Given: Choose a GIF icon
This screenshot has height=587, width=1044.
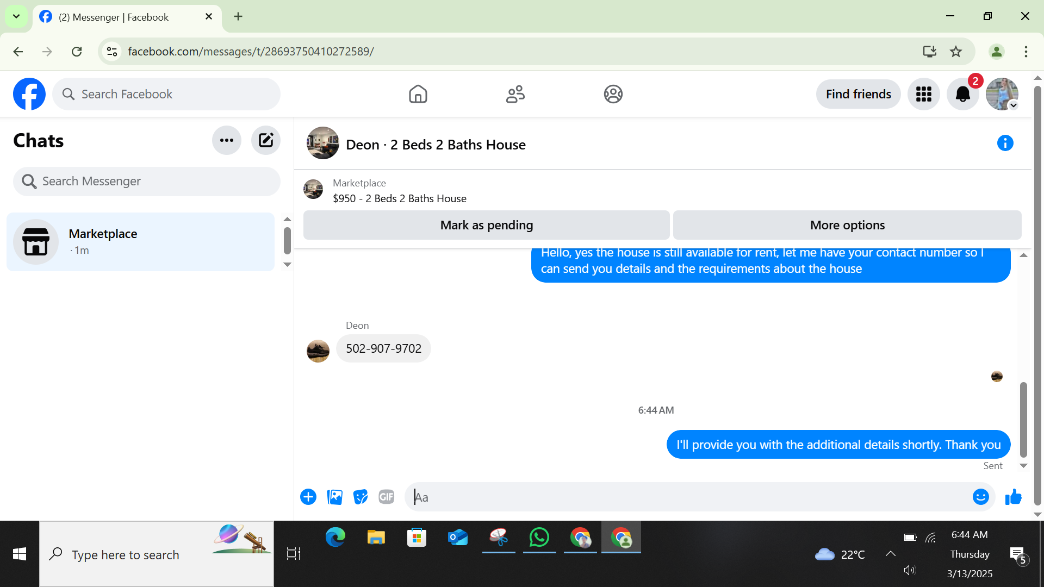Looking at the screenshot, I should pos(387,497).
